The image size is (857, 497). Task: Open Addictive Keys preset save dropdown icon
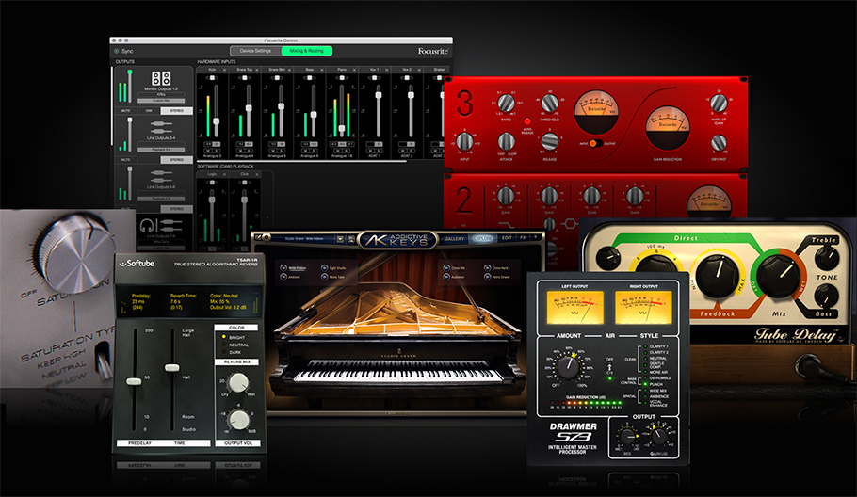pyautogui.click(x=340, y=239)
